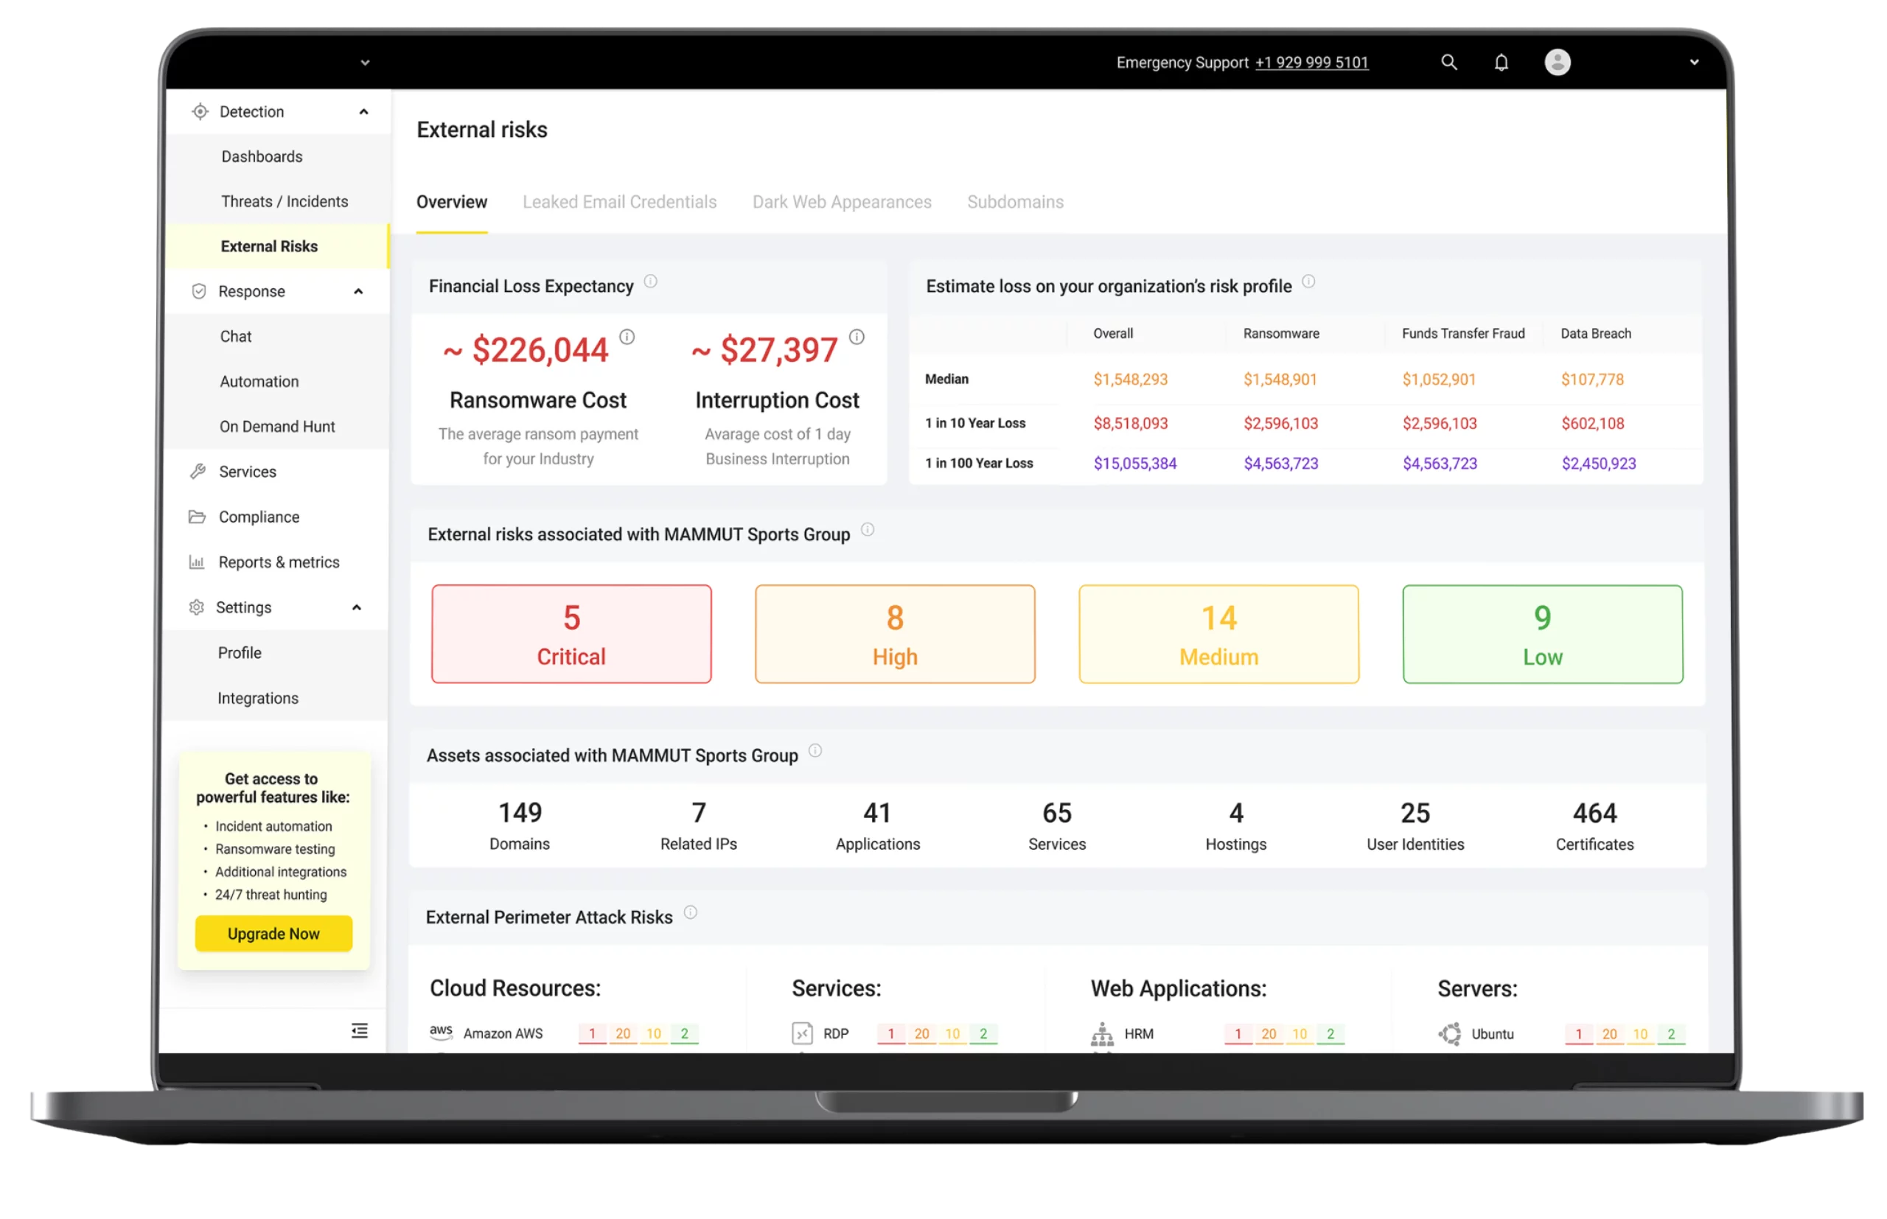Image resolution: width=1887 pixels, height=1219 pixels.
Task: Click the Upgrade Now button
Action: (273, 933)
